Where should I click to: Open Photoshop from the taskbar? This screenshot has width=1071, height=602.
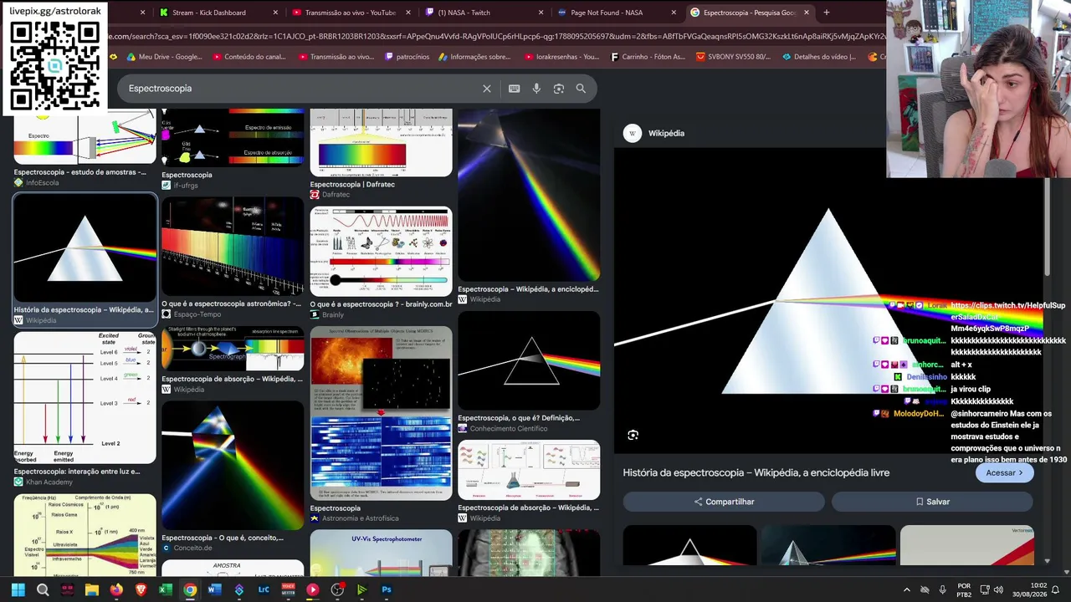(x=387, y=589)
